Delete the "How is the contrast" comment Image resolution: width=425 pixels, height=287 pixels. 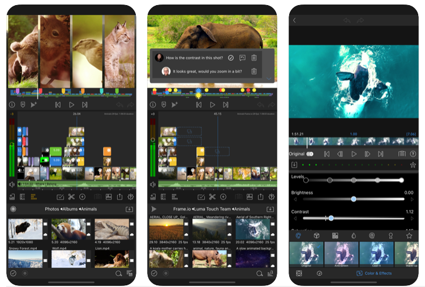254,58
